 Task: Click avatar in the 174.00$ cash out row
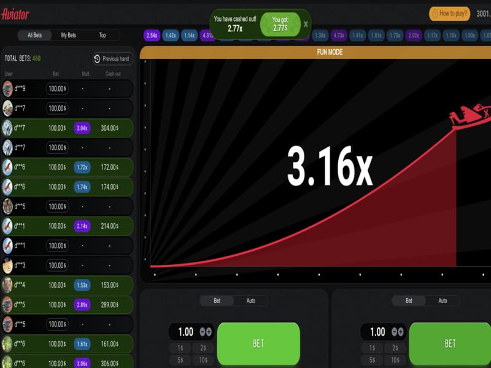[x=7, y=187]
